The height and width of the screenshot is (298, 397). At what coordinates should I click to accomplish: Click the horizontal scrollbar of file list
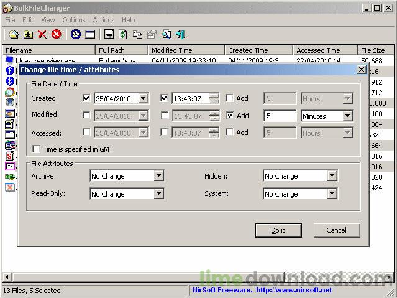click(186, 277)
